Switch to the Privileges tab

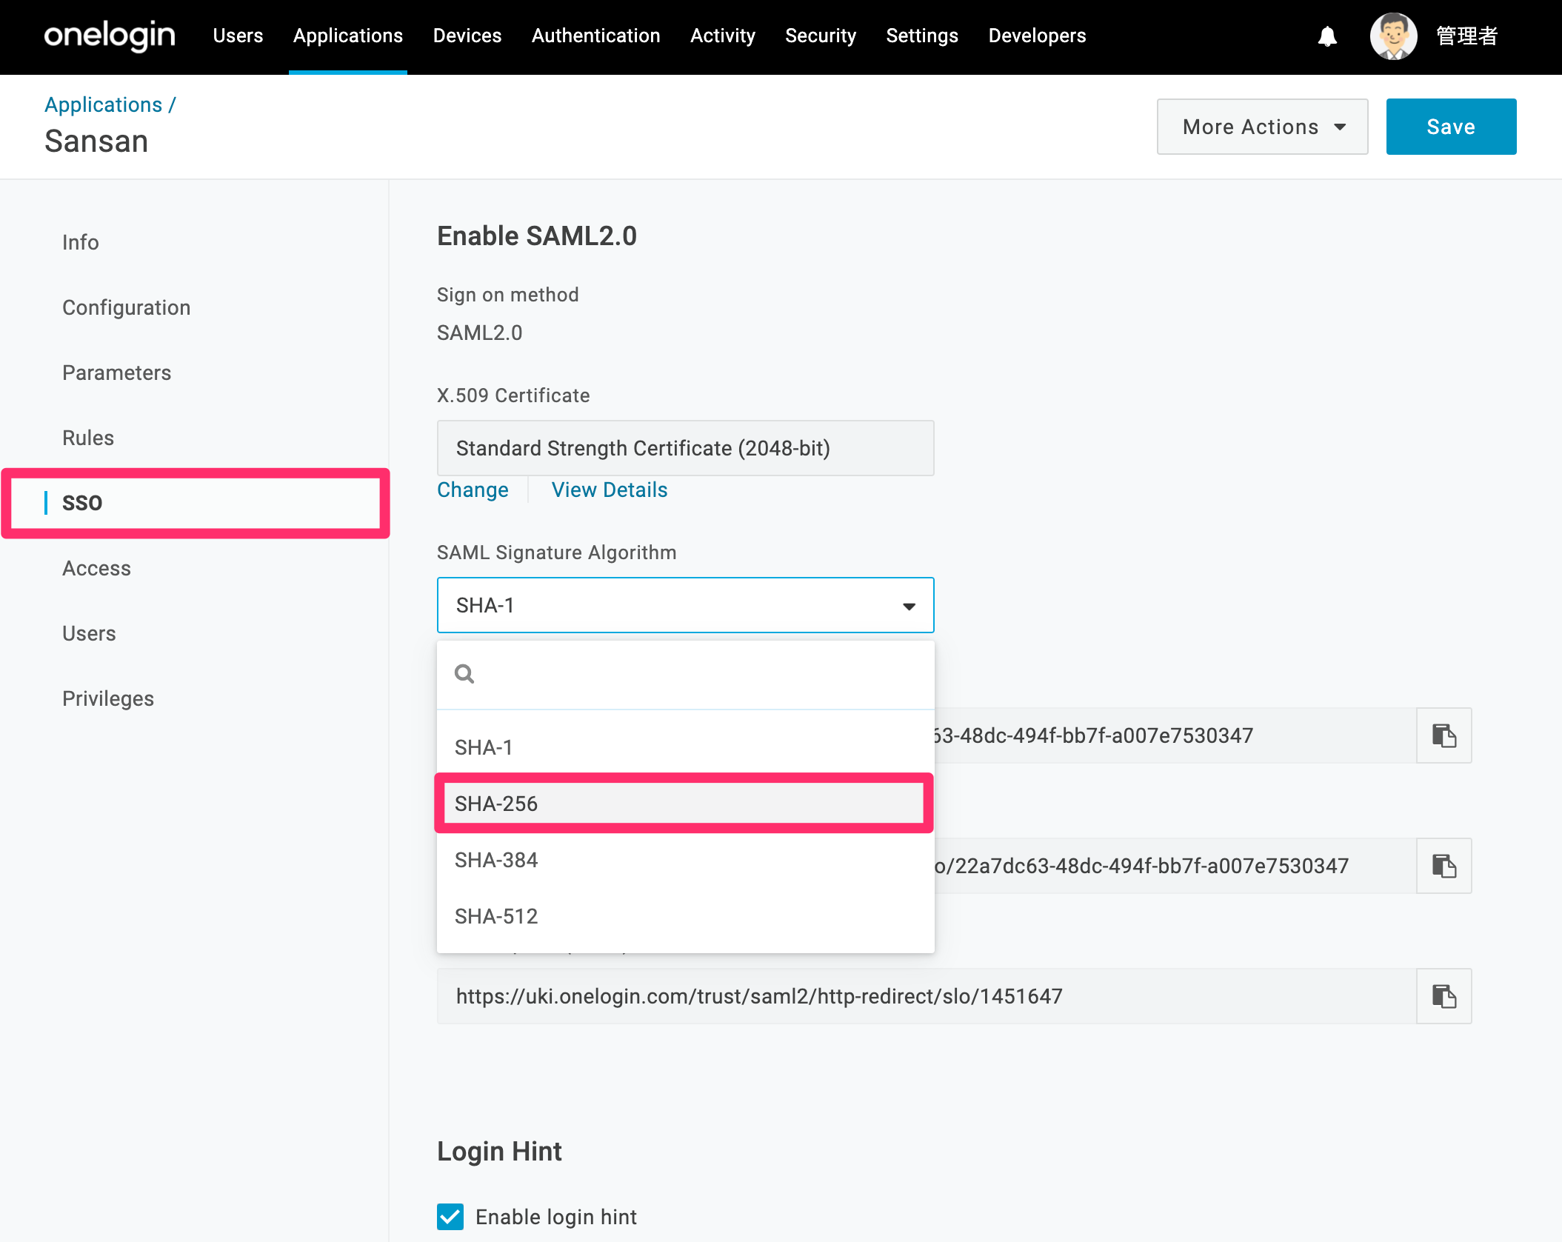point(108,698)
